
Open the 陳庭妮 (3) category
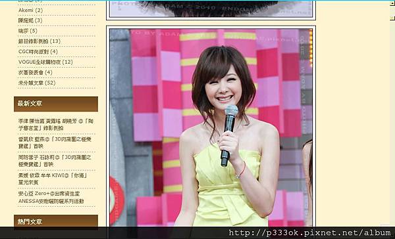pyautogui.click(x=30, y=20)
